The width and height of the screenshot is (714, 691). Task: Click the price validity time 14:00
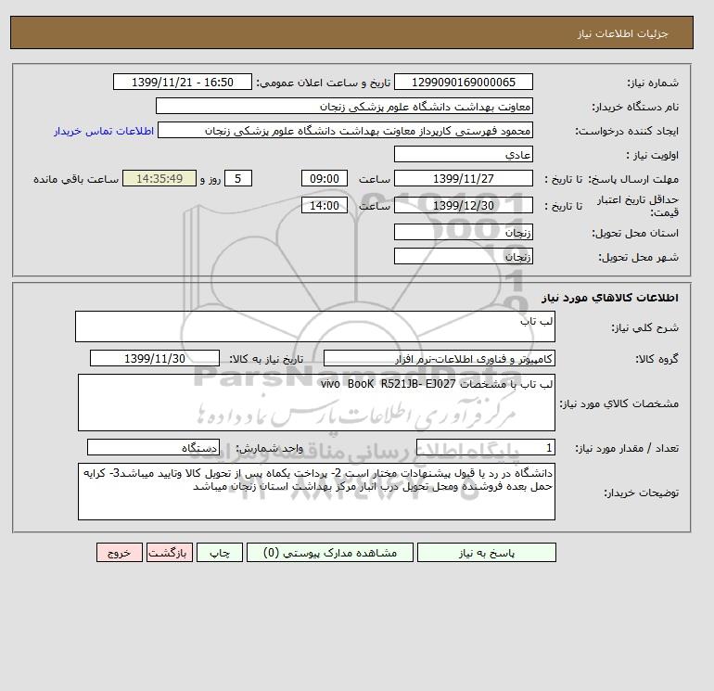coord(325,205)
